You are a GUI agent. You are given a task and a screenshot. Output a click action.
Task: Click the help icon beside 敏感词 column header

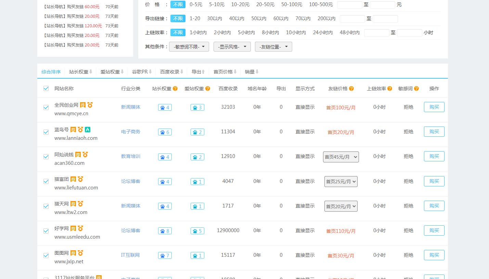click(416, 89)
